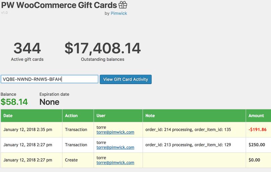Open the Pimwick author link
The width and height of the screenshot is (271, 172).
click(119, 13)
